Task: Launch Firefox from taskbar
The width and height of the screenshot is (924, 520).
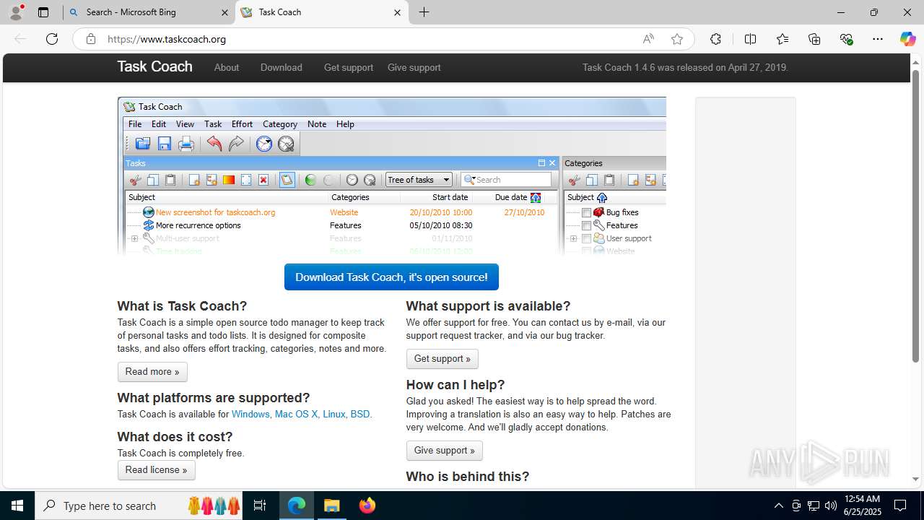Action: (x=367, y=506)
